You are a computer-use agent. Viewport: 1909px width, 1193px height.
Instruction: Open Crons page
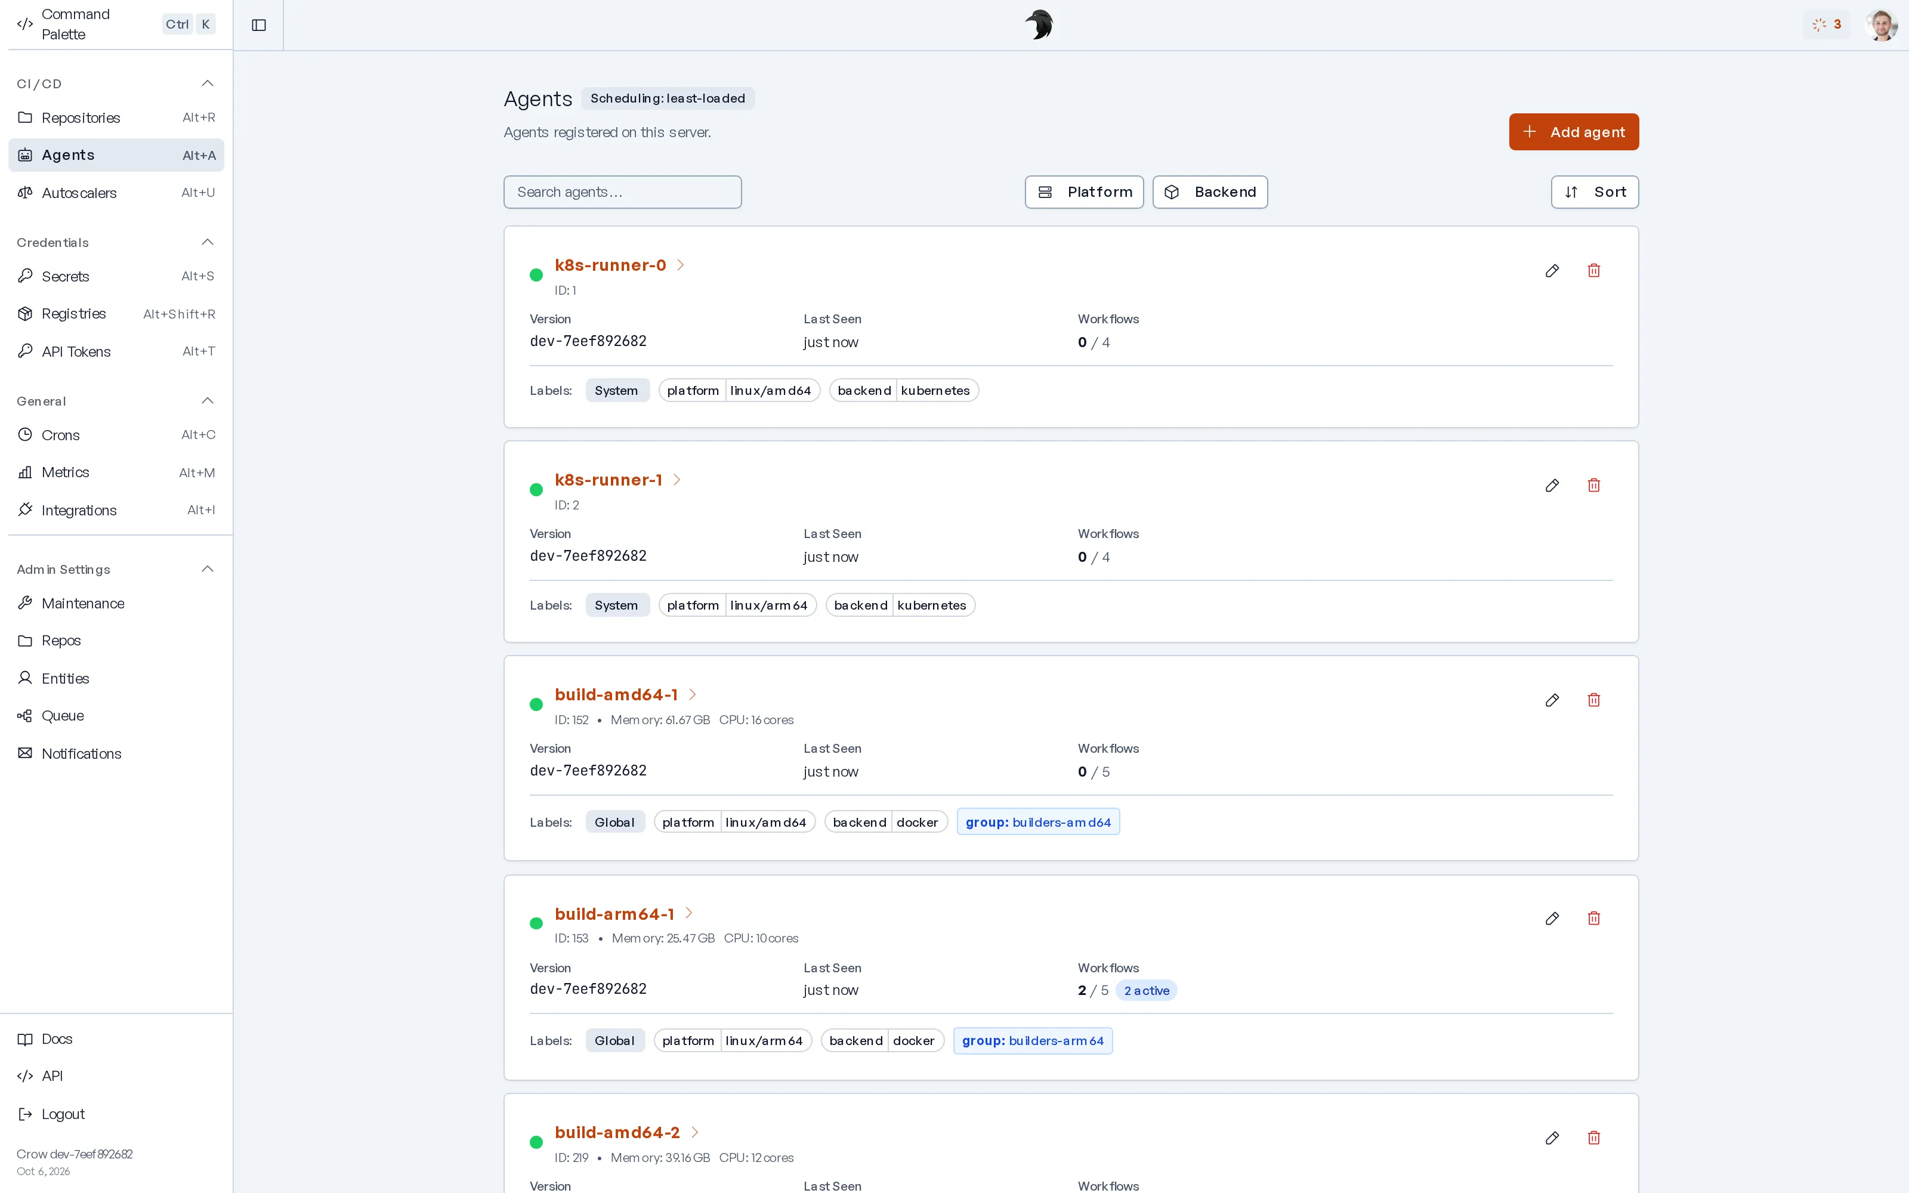click(116, 435)
